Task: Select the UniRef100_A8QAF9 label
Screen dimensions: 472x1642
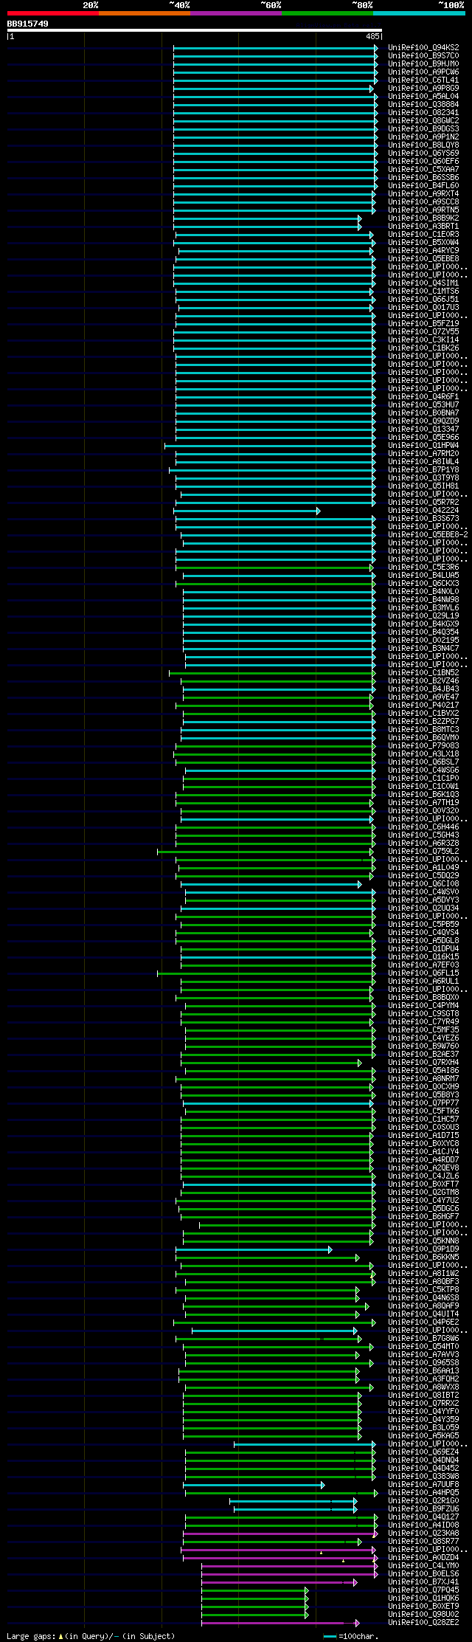Action: tap(423, 1305)
